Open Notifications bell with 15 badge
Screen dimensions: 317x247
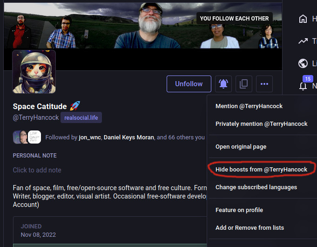(304, 85)
